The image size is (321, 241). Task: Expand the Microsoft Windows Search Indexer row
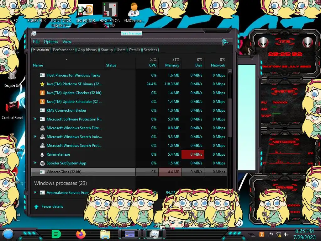click(x=35, y=137)
